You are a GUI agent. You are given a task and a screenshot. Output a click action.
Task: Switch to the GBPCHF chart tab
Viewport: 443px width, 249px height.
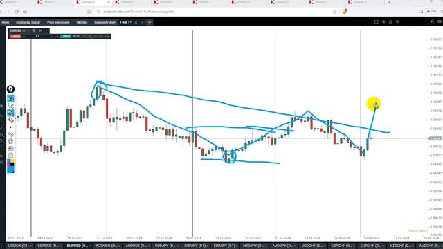click(x=343, y=246)
